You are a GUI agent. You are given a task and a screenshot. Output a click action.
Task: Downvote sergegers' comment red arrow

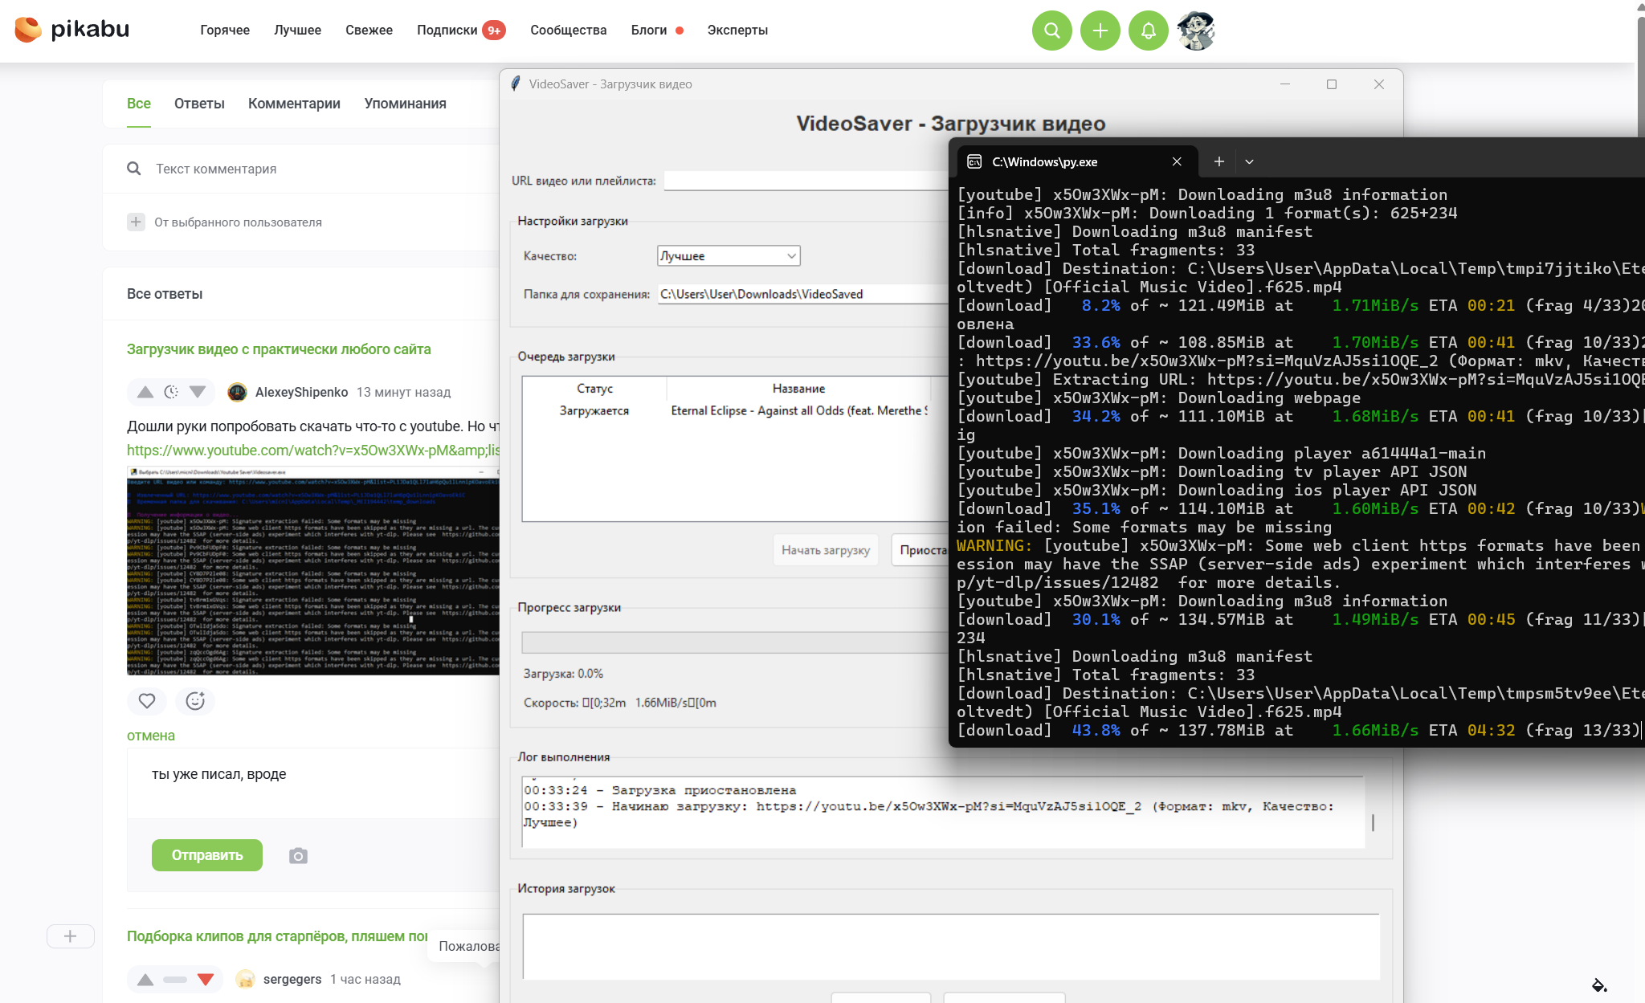coord(206,980)
